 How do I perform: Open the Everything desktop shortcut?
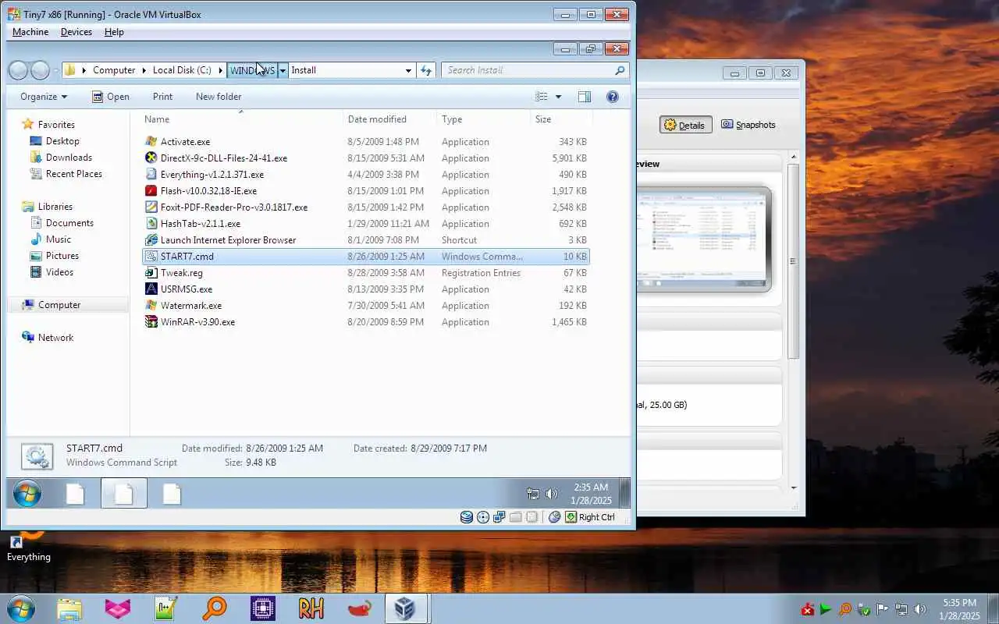(x=29, y=546)
